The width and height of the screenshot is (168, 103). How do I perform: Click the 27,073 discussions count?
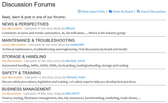point(14,45)
